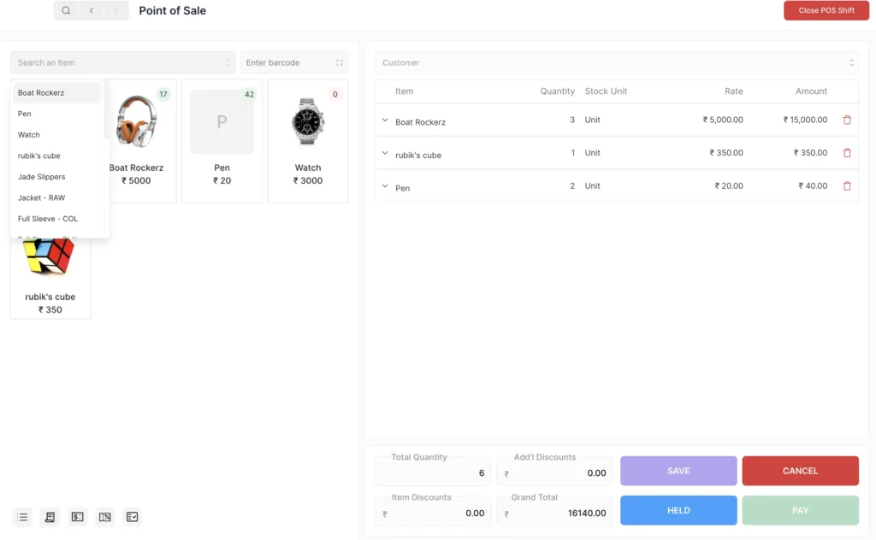The image size is (876, 540).
Task: Click the green PAY button
Action: (800, 510)
